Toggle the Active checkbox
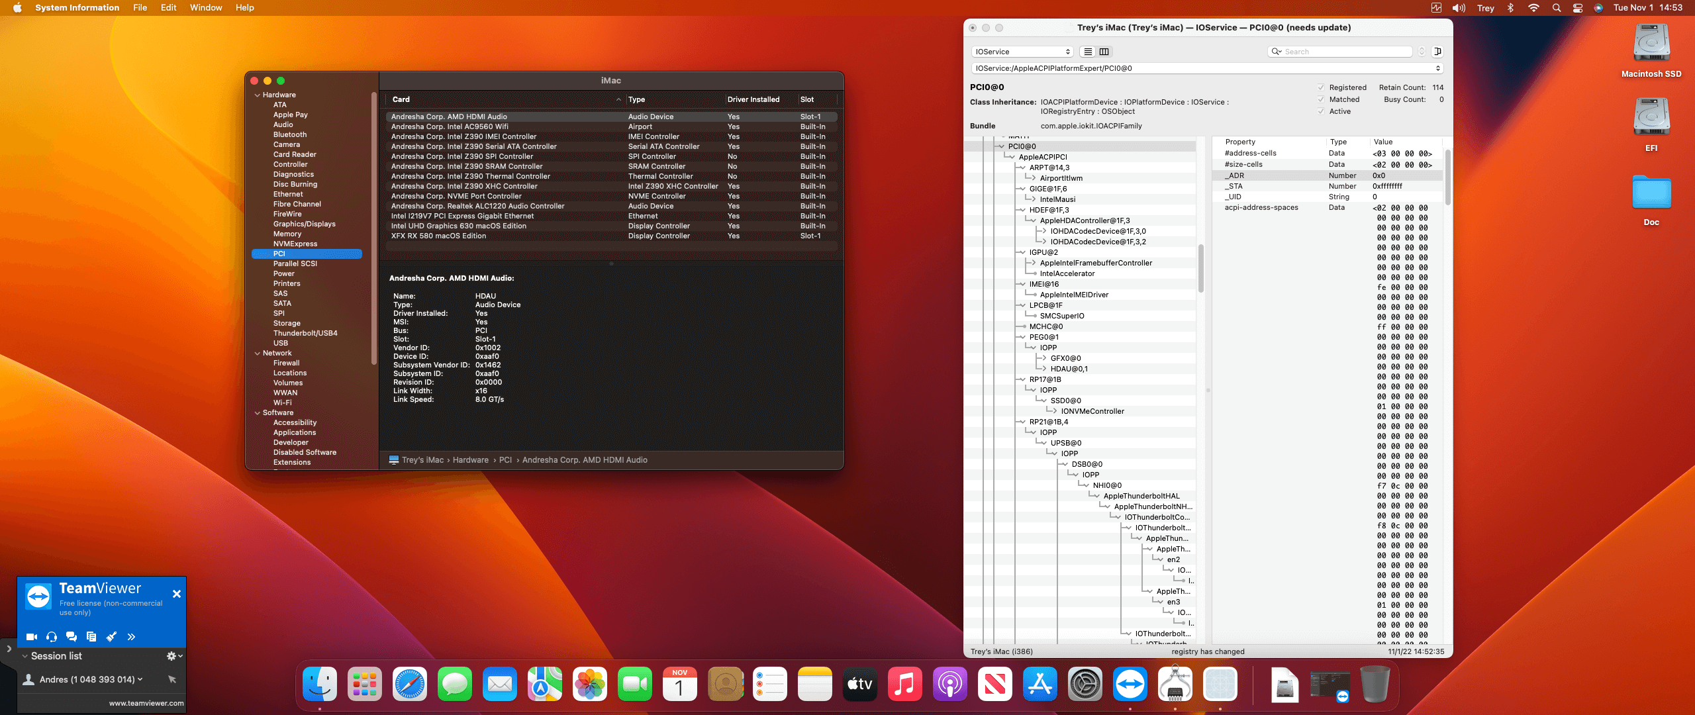 (x=1321, y=111)
